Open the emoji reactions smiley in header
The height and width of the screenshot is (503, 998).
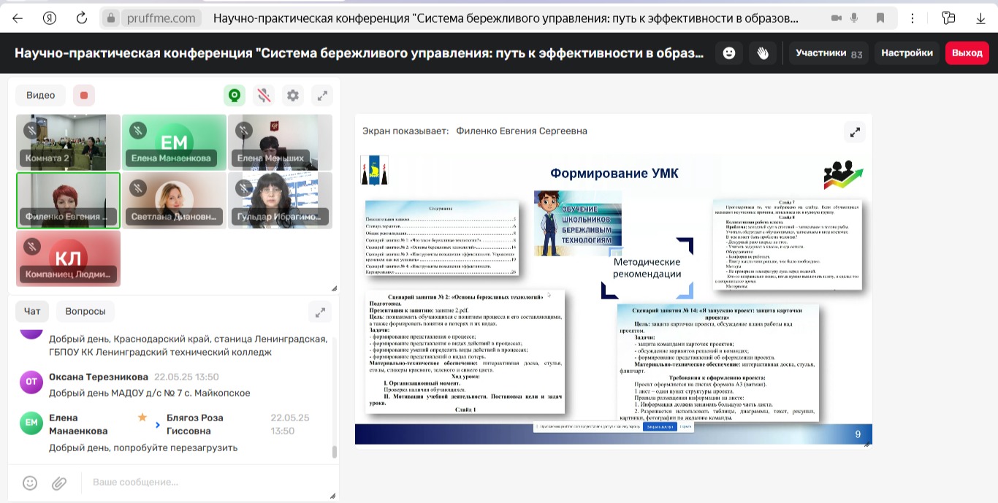pyautogui.click(x=728, y=53)
